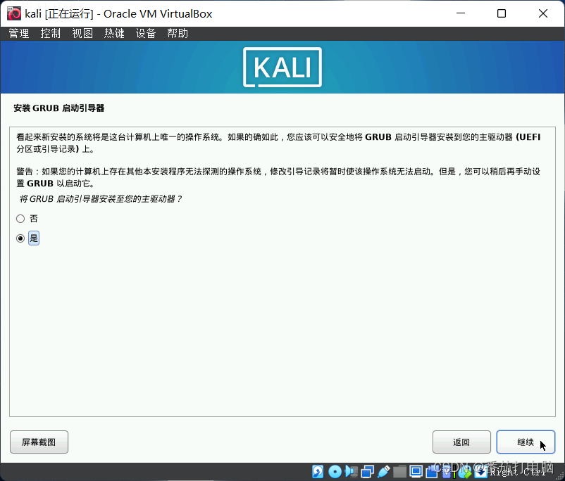Click the shared folders status icon
565x481 pixels.
pyautogui.click(x=399, y=471)
